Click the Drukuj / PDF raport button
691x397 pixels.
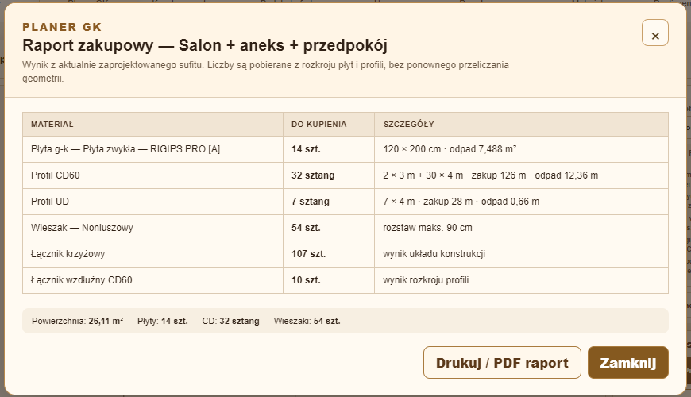click(x=502, y=362)
